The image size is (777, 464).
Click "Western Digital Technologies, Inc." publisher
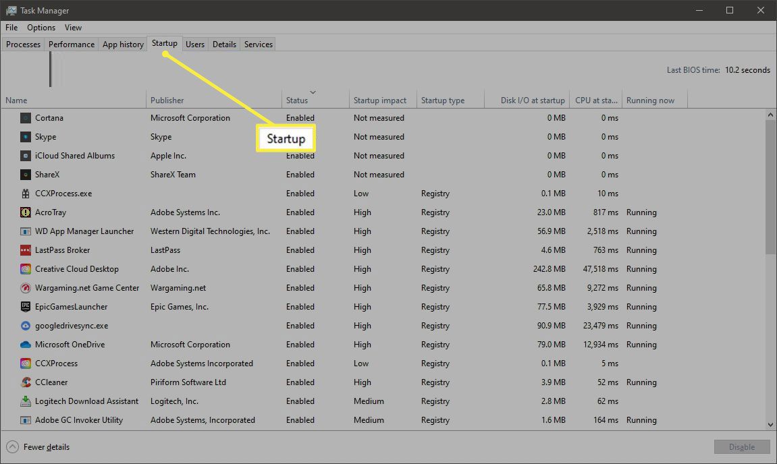(210, 231)
